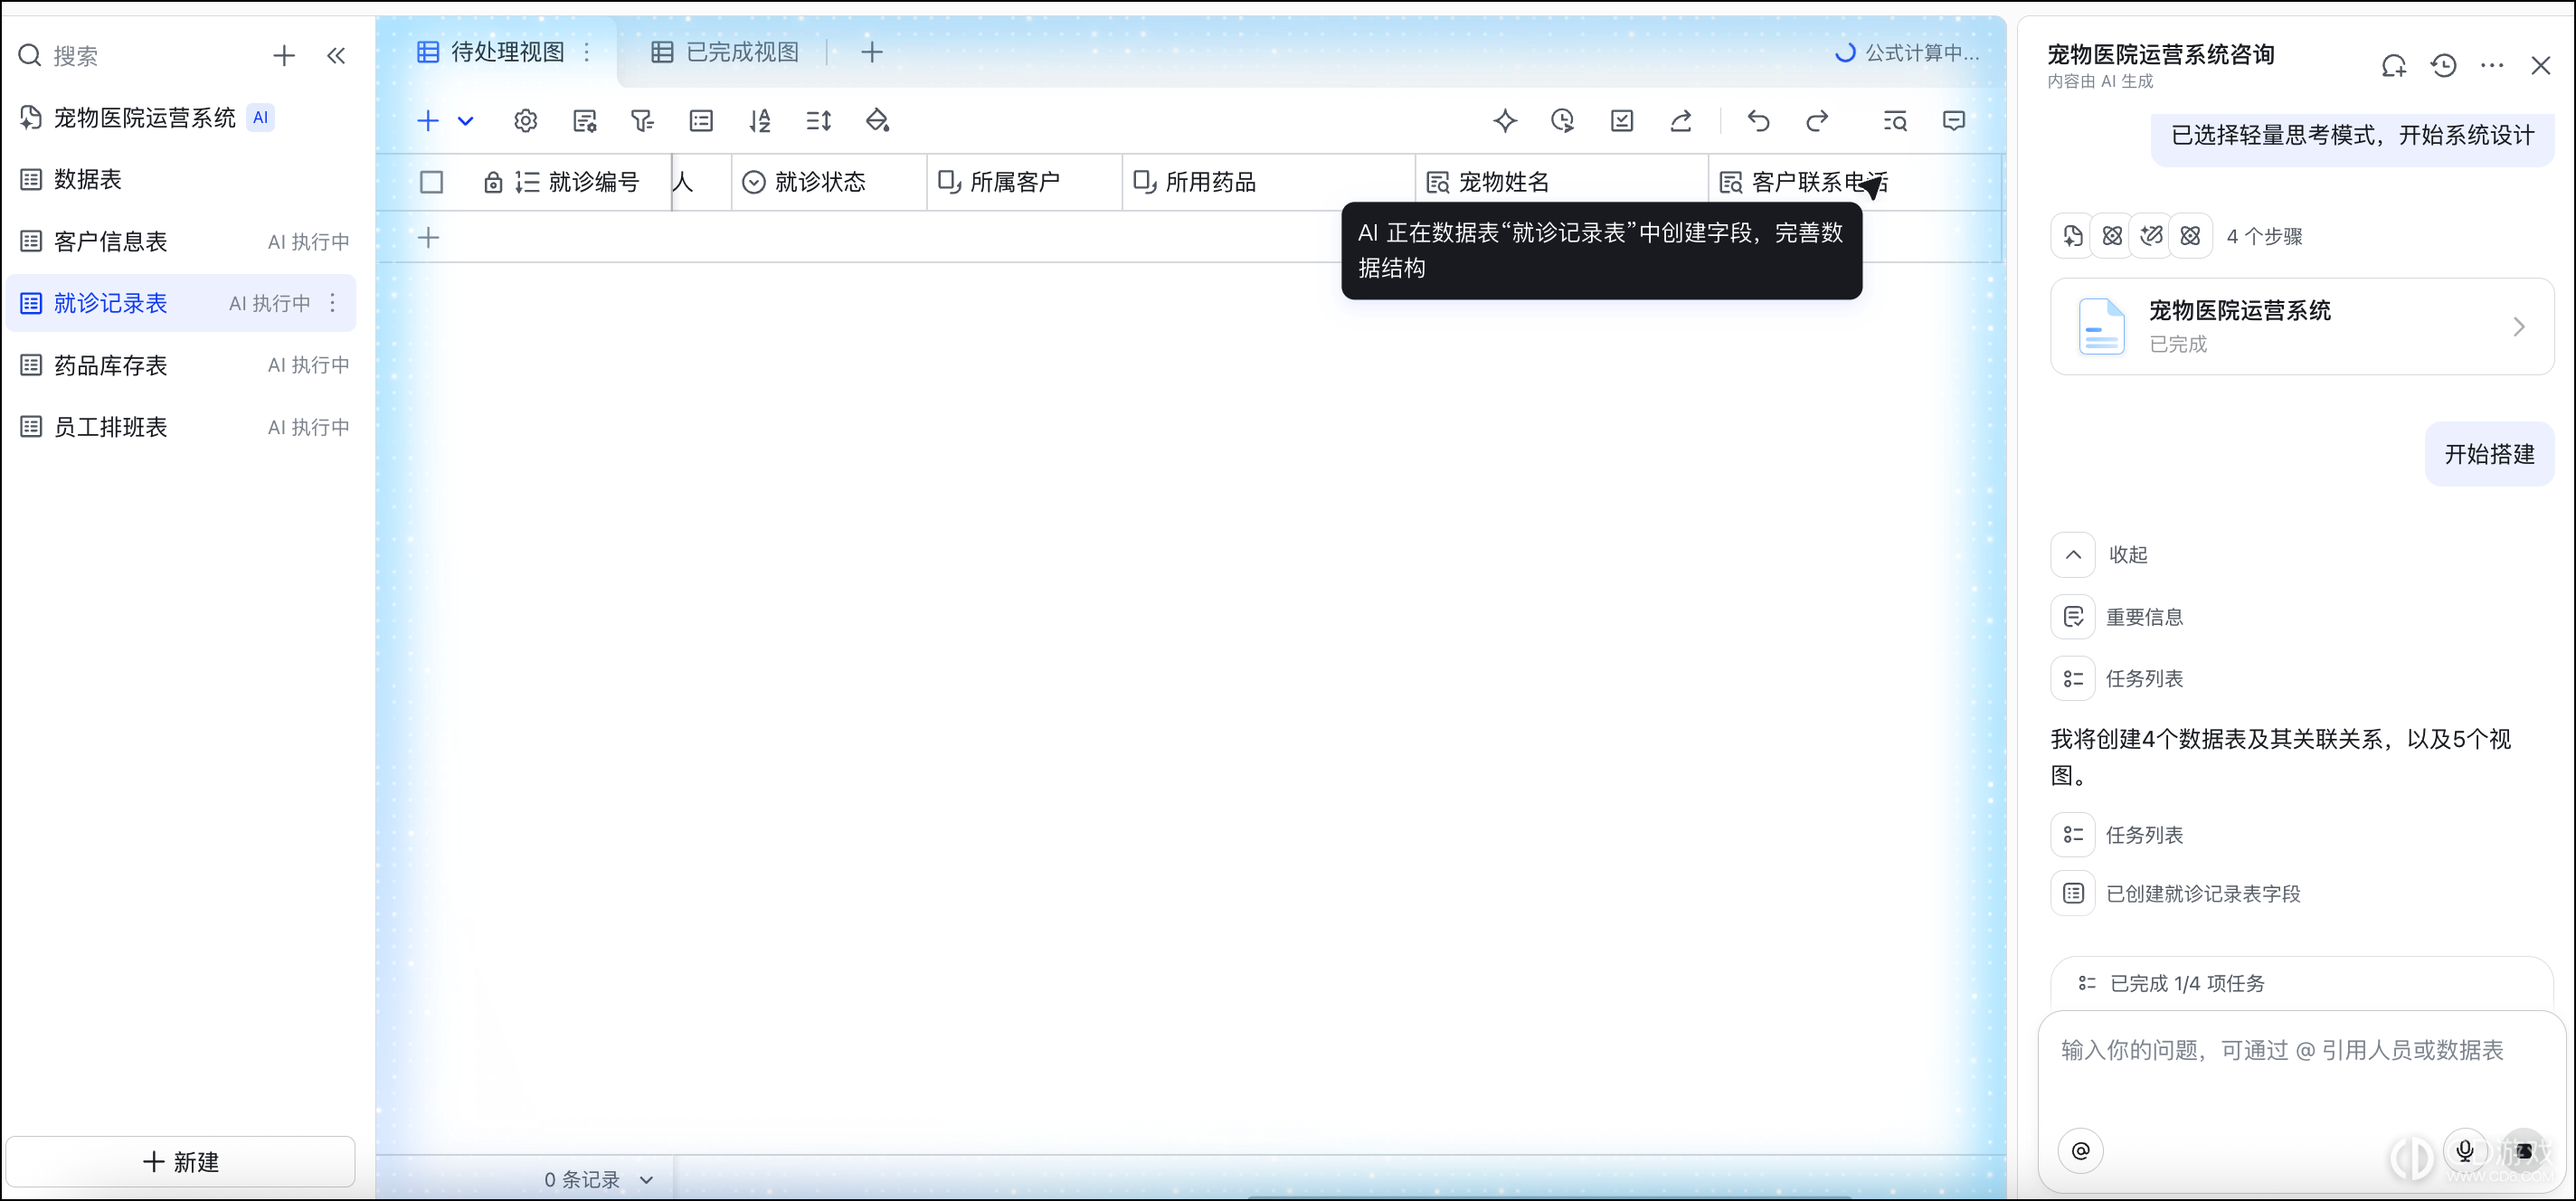The width and height of the screenshot is (2576, 1201).
Task: Open 宠物医院运营系统 document card
Action: click(2302, 327)
